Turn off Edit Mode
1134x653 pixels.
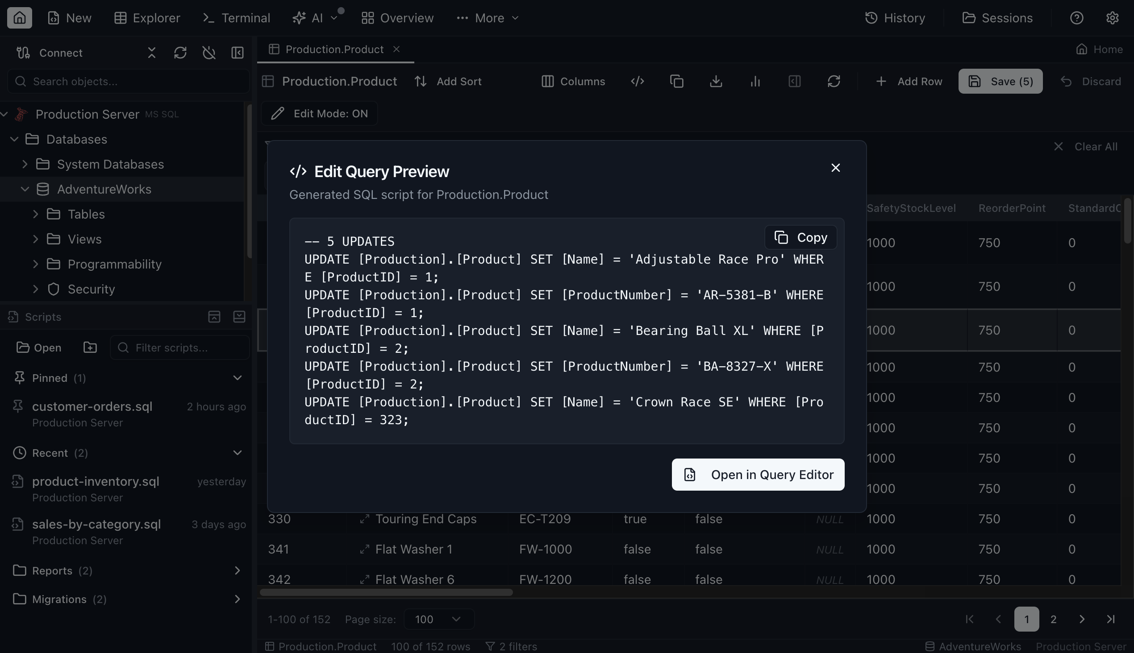tap(319, 113)
